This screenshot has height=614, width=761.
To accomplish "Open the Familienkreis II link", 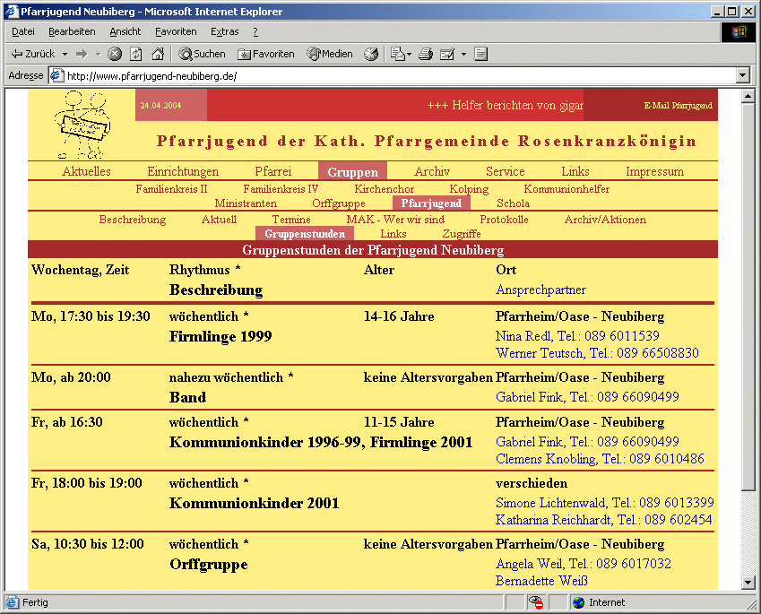I will [171, 189].
